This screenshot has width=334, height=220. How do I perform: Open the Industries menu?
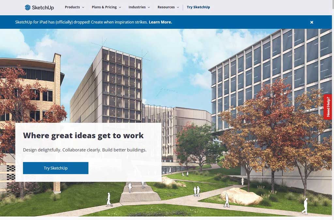(137, 7)
